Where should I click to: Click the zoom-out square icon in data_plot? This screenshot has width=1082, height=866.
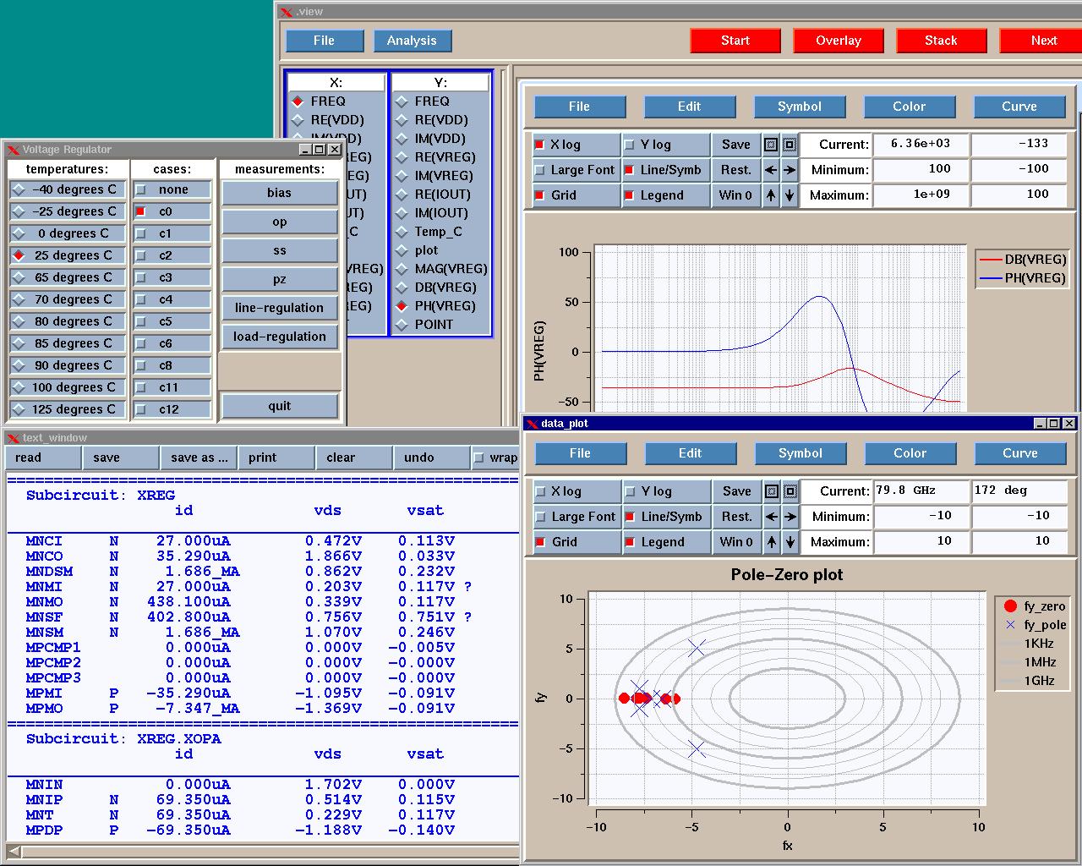click(790, 491)
